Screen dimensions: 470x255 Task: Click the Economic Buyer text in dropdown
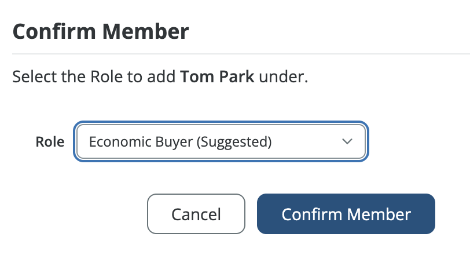click(x=141, y=141)
